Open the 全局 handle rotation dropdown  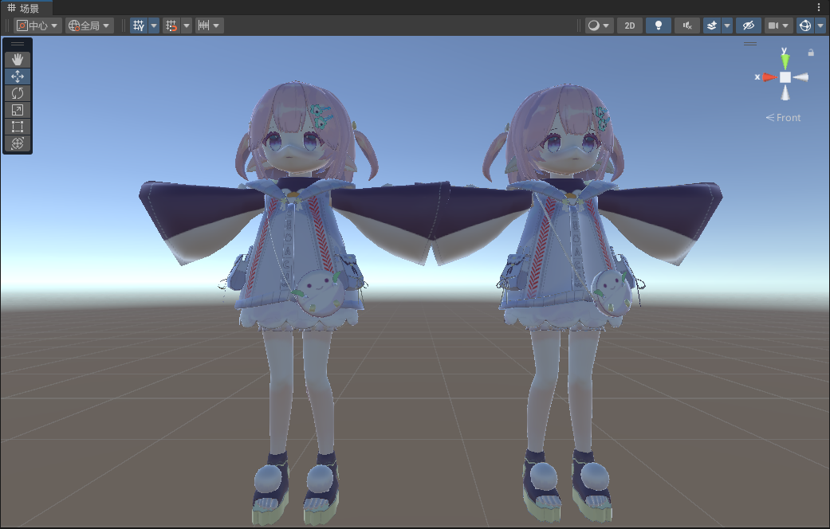[x=89, y=25]
